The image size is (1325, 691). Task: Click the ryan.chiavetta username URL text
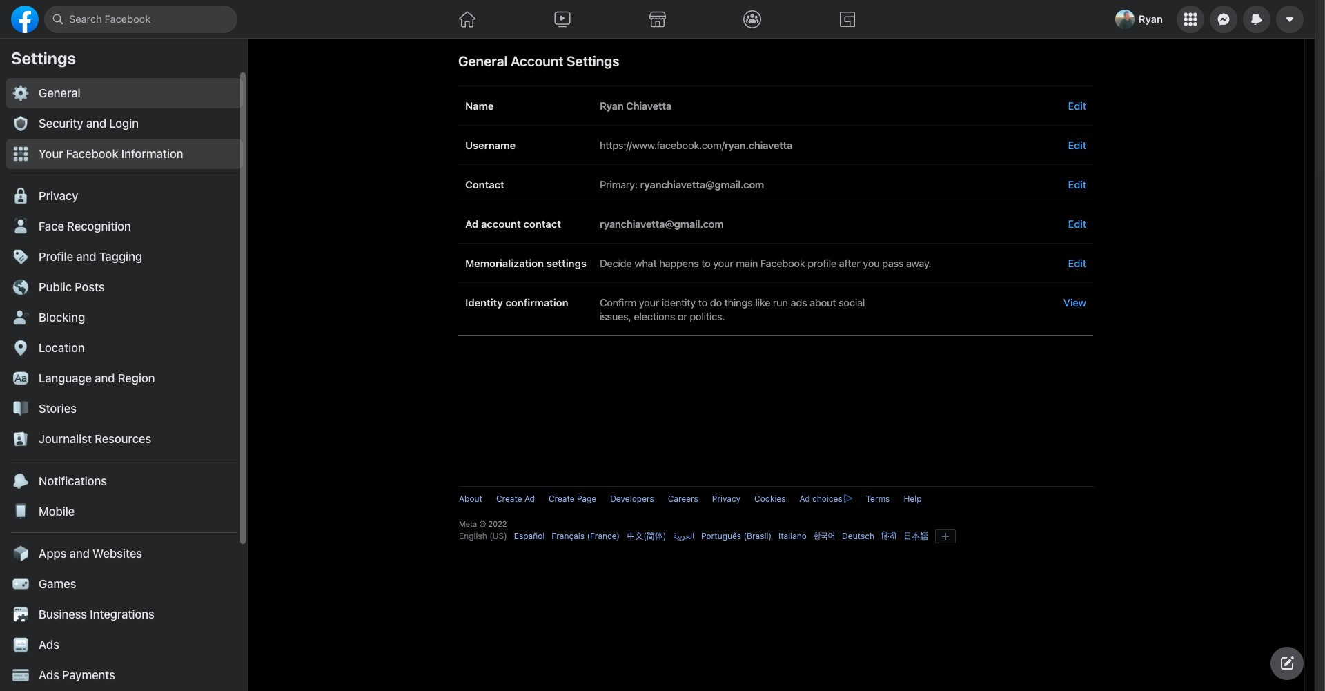(696, 146)
